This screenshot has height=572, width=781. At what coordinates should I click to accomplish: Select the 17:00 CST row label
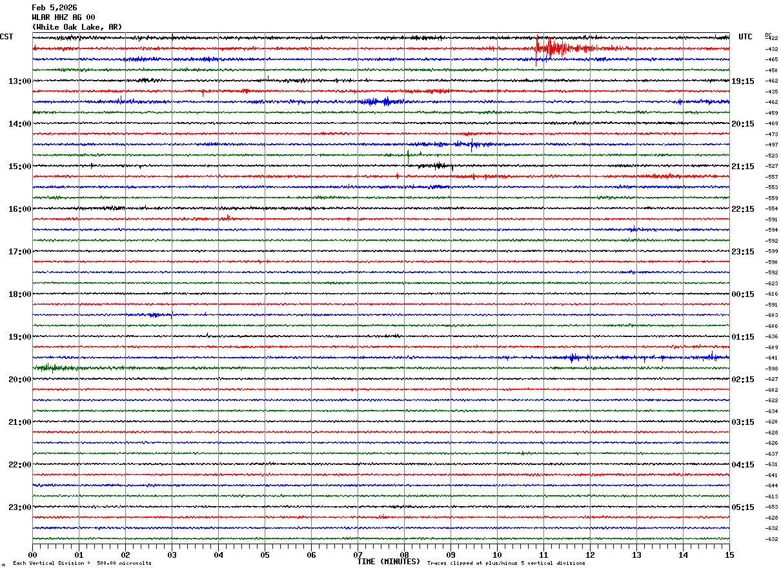pos(19,252)
